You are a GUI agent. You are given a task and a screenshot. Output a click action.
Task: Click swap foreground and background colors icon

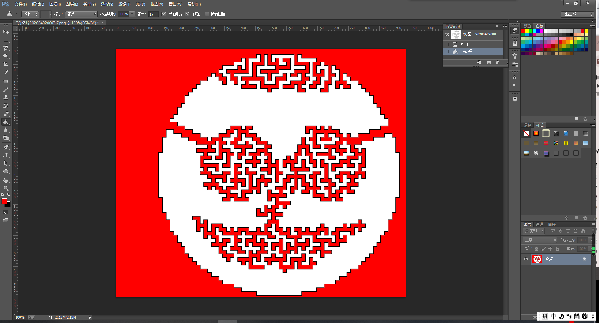pyautogui.click(x=9, y=195)
